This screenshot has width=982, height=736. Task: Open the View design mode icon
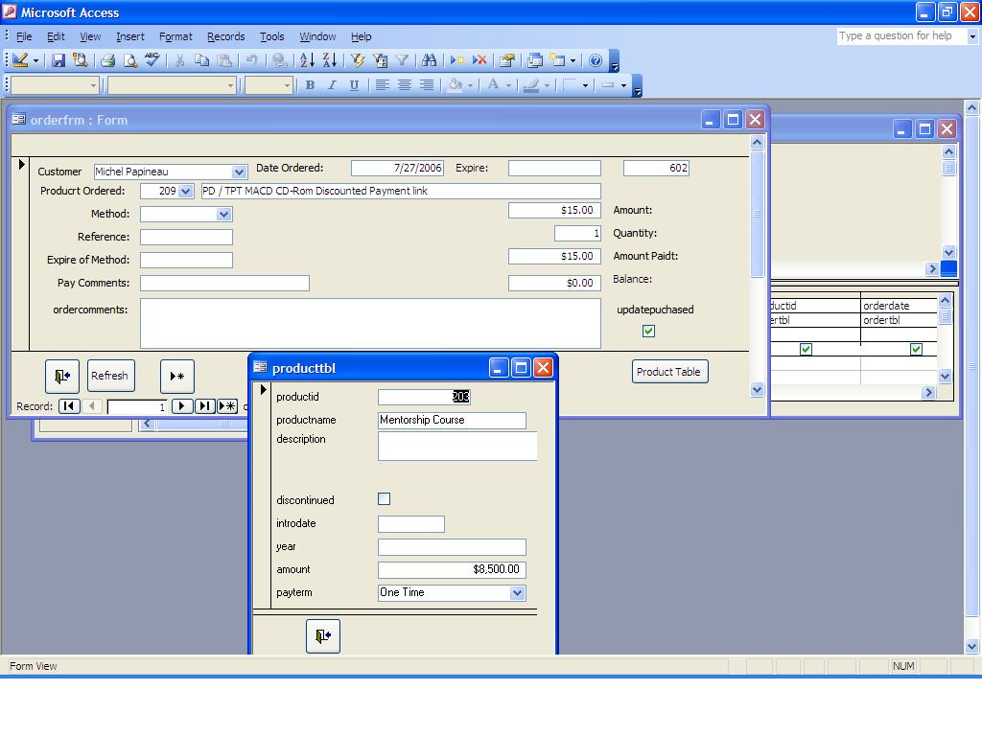click(20, 60)
